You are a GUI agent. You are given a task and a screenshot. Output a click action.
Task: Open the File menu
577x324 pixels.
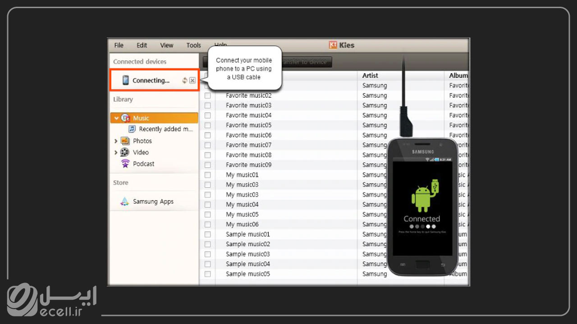click(119, 45)
